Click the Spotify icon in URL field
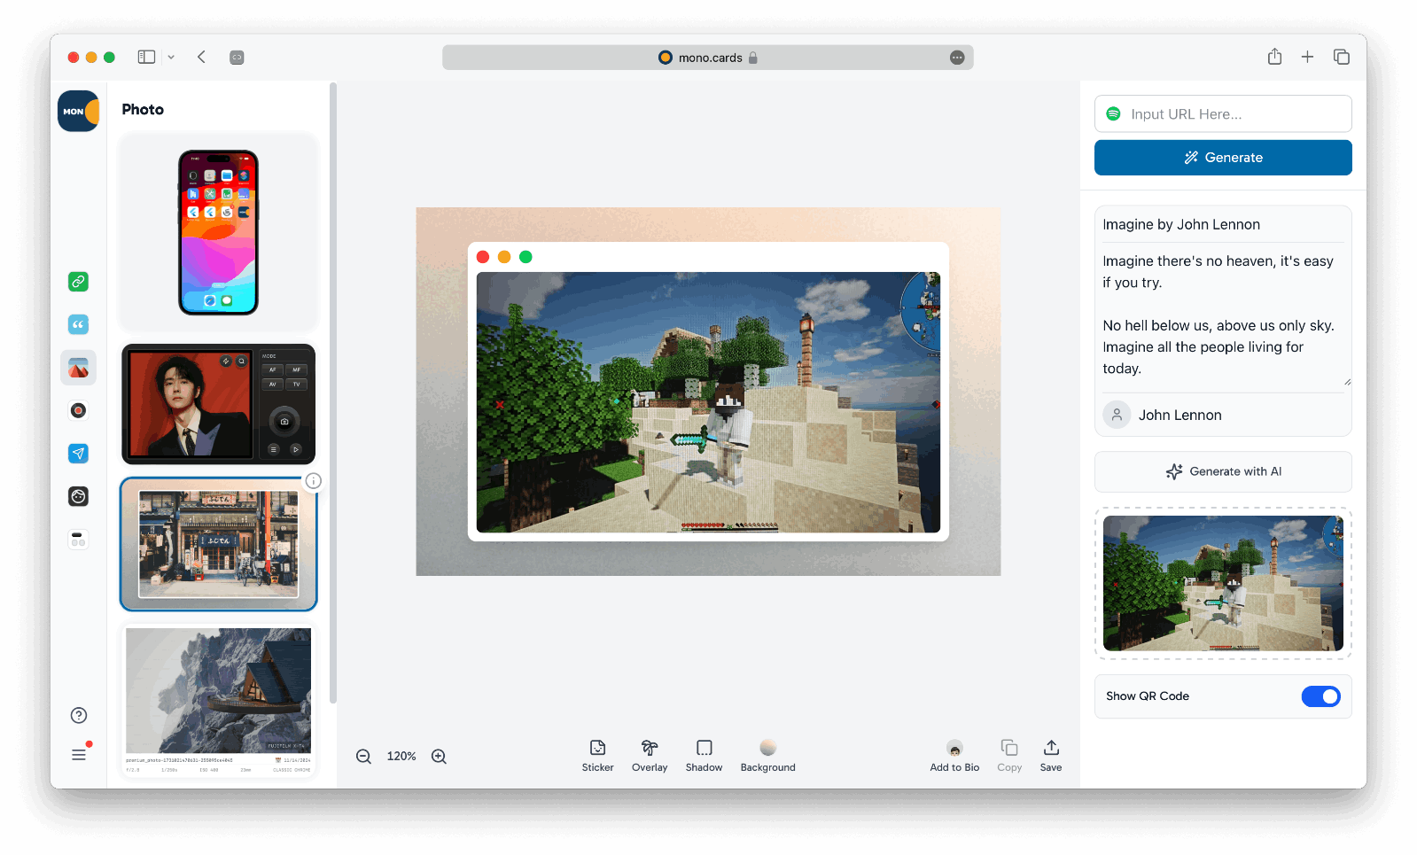This screenshot has height=855, width=1417. pyautogui.click(x=1114, y=113)
